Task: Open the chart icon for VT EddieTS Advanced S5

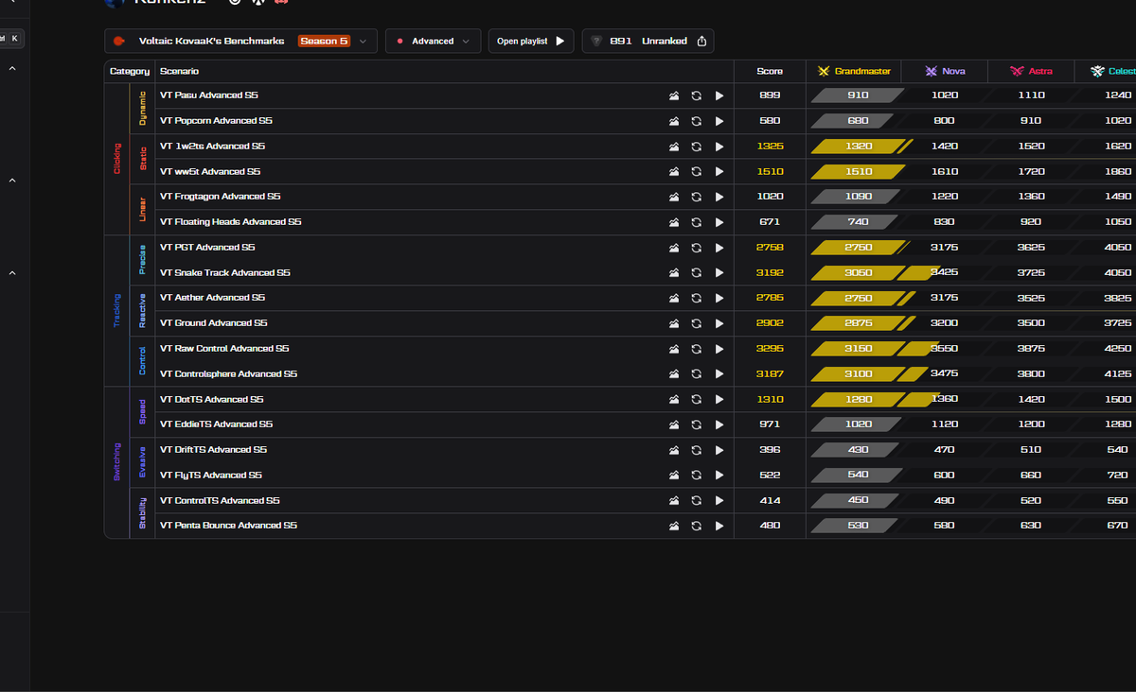Action: click(x=674, y=424)
